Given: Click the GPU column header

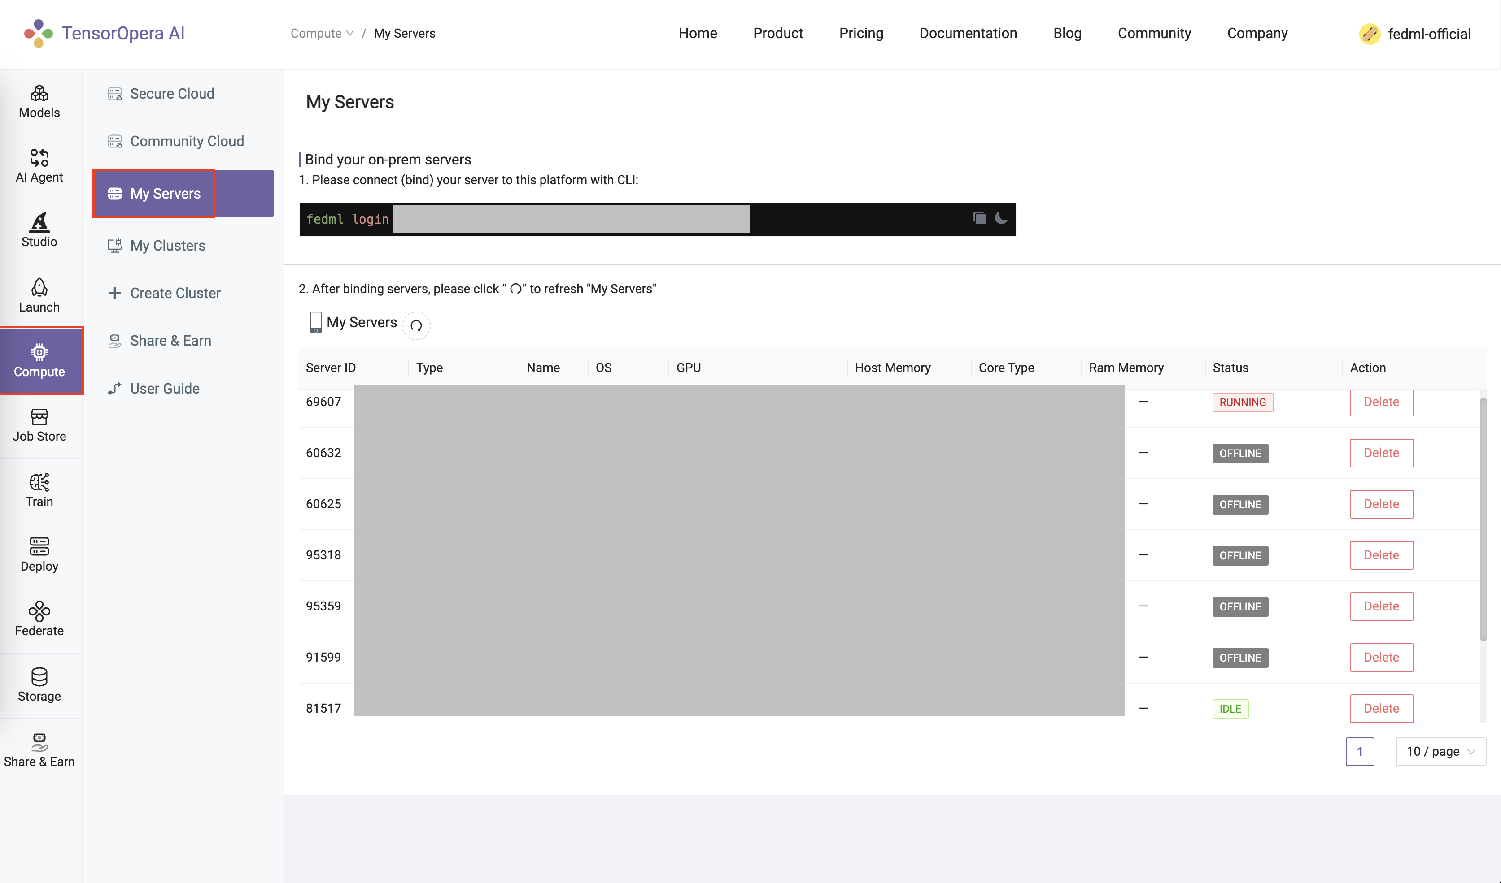Looking at the screenshot, I should (x=688, y=368).
